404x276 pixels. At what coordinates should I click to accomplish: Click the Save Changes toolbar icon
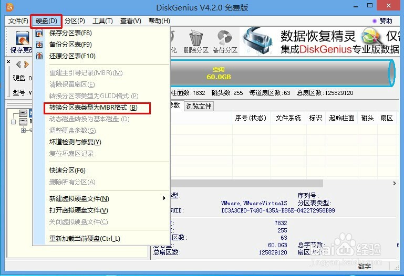click(x=22, y=38)
